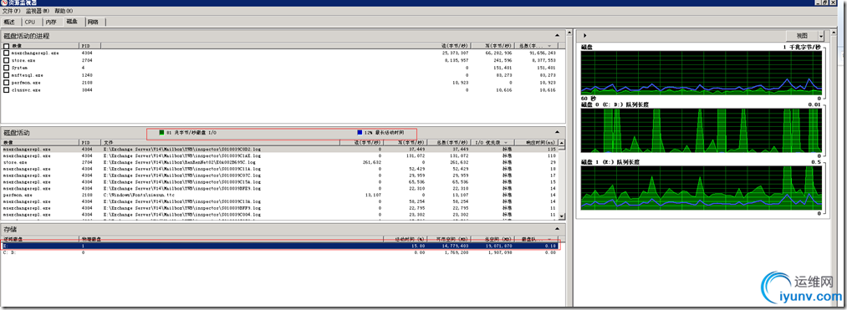
Task: Click the Resource Monitor title bar icon
Action: (5, 3)
